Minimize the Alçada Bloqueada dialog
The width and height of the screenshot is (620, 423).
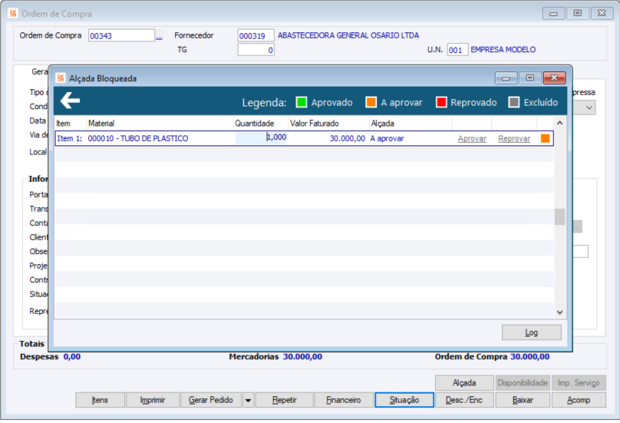[x=506, y=78]
